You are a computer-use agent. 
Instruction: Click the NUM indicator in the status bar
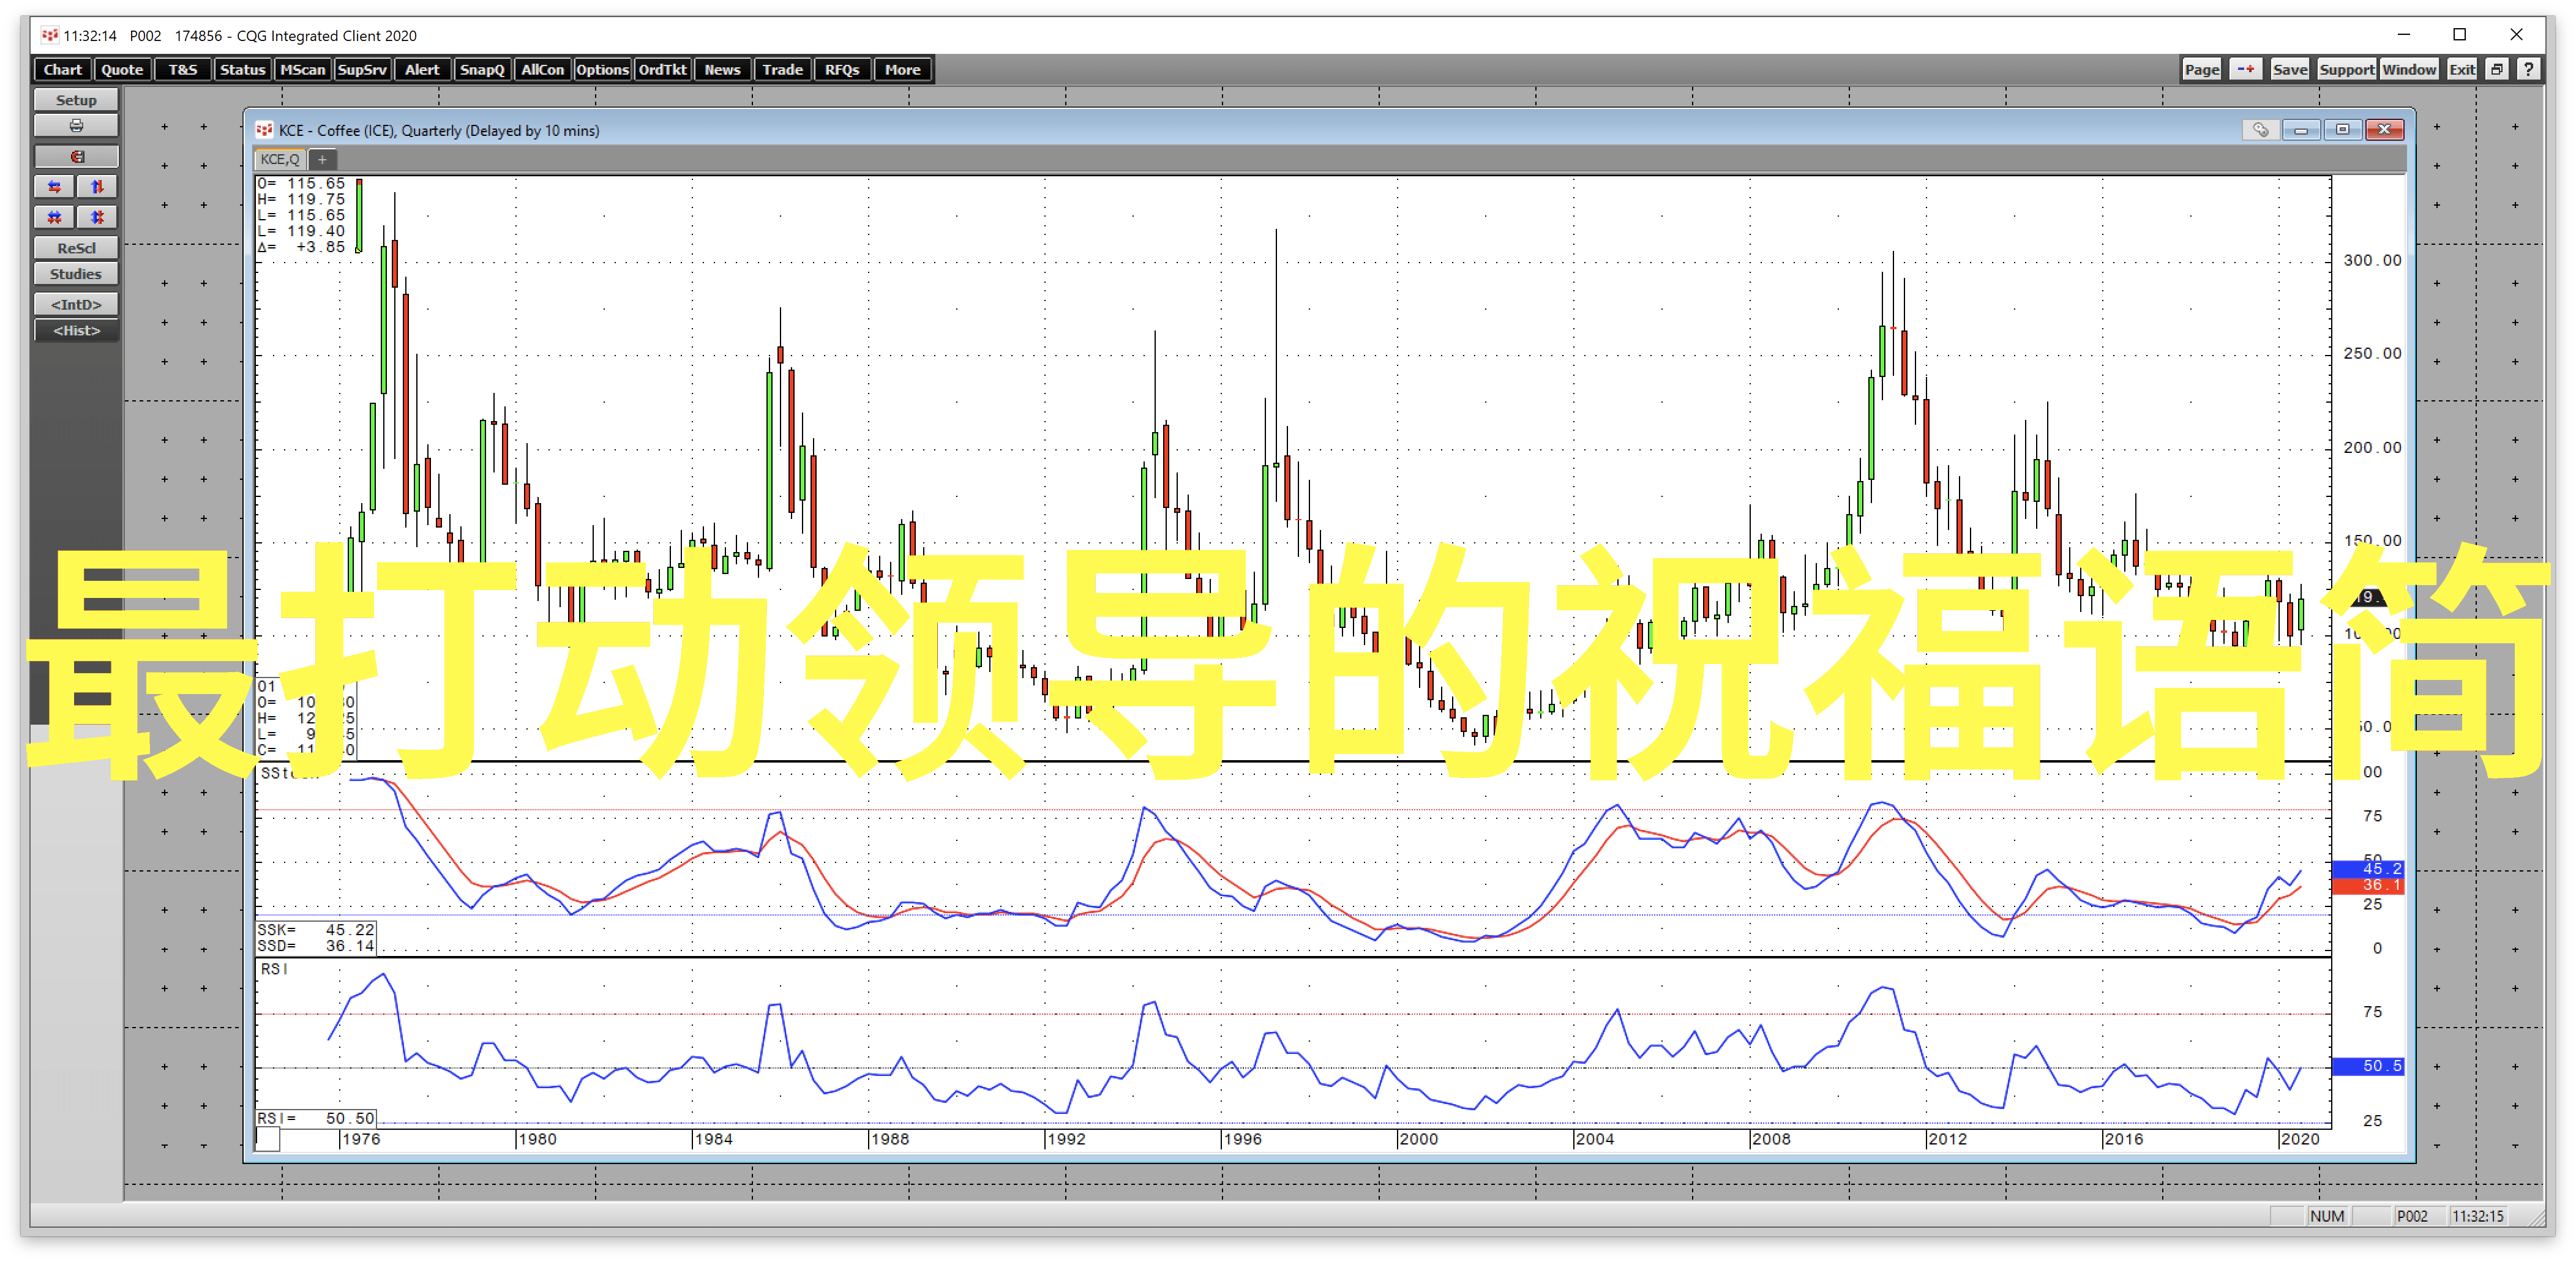tap(2327, 1216)
